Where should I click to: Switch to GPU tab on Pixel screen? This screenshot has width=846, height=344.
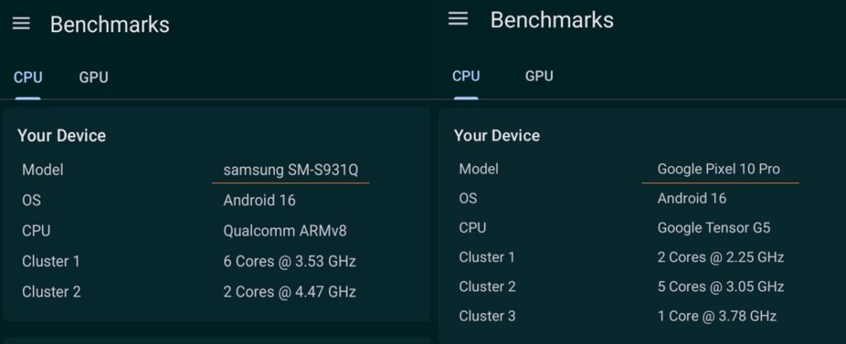coord(539,76)
